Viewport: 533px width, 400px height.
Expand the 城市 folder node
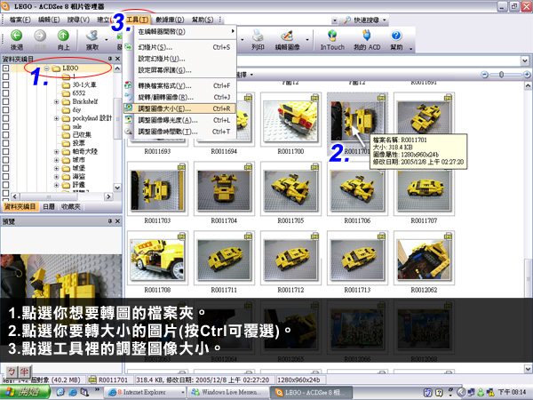click(x=57, y=160)
